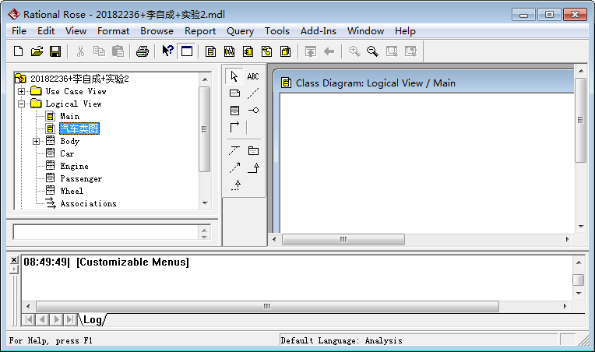The image size is (595, 352).
Task: Select the Interface lollipop tool
Action: point(253,111)
